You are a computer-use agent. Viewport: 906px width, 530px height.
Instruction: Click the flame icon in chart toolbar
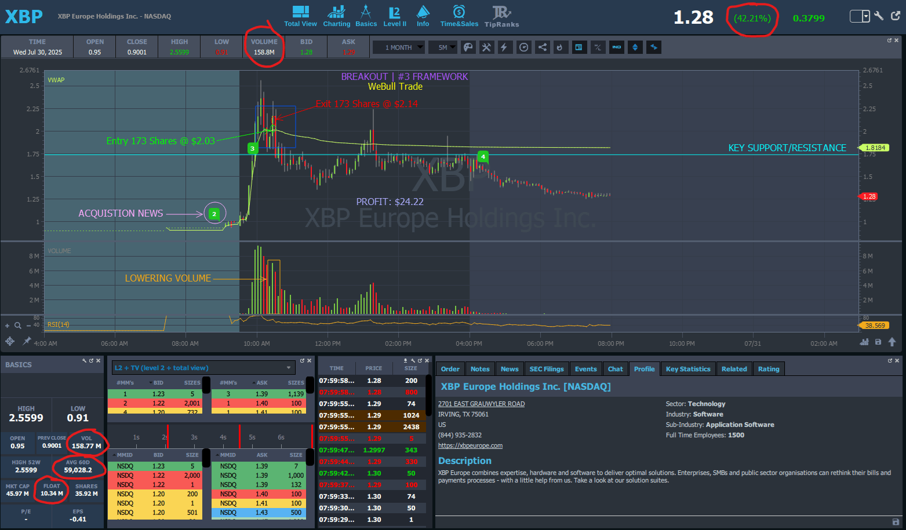(559, 47)
